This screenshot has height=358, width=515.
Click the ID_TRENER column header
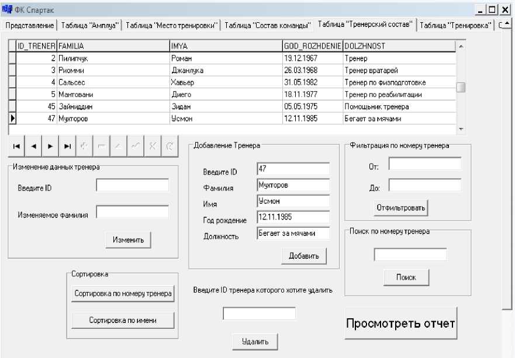click(x=36, y=46)
